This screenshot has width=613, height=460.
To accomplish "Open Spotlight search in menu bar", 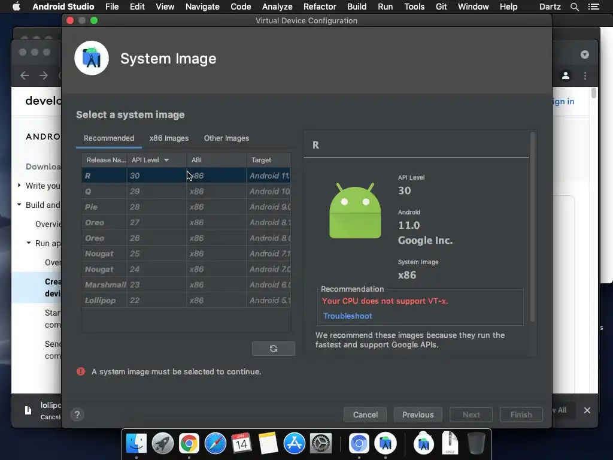I will coord(574,7).
